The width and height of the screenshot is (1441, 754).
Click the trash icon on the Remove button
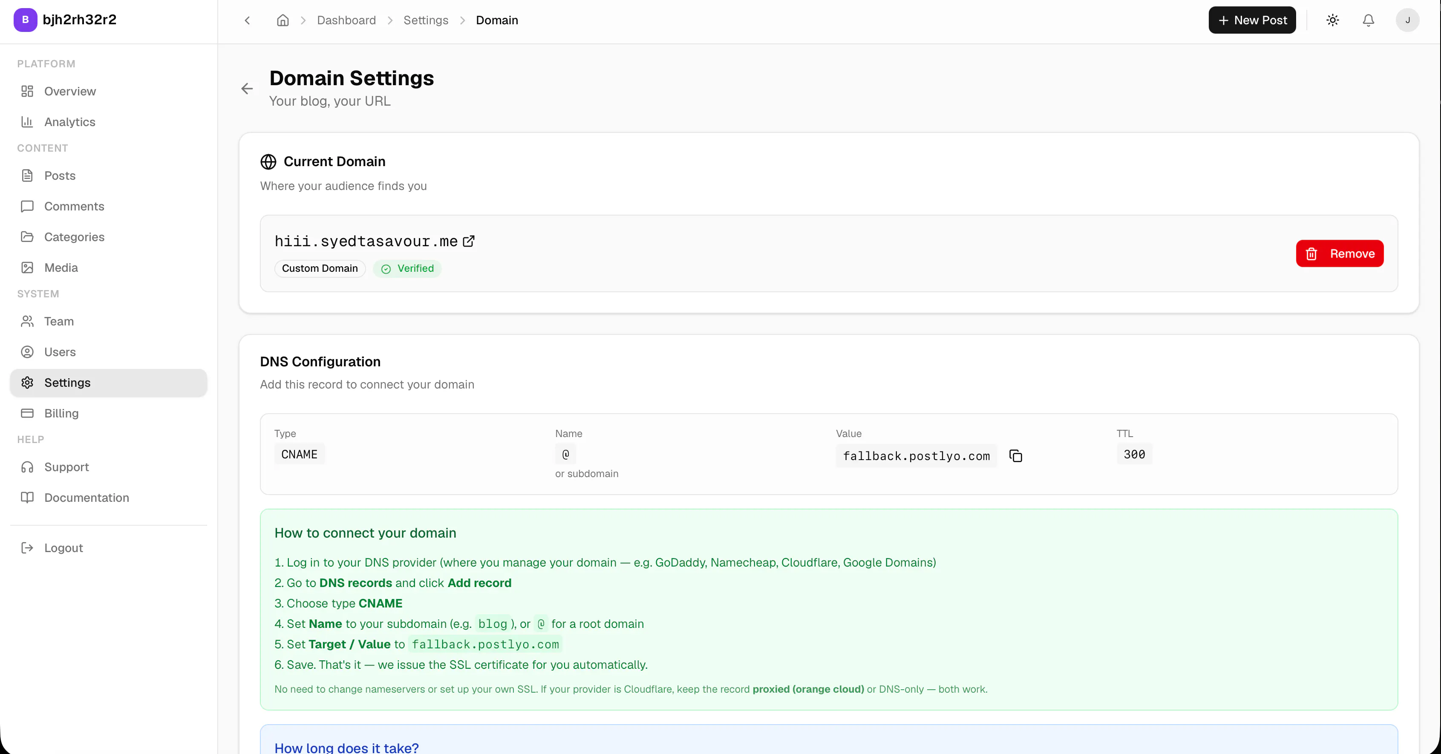click(x=1312, y=254)
